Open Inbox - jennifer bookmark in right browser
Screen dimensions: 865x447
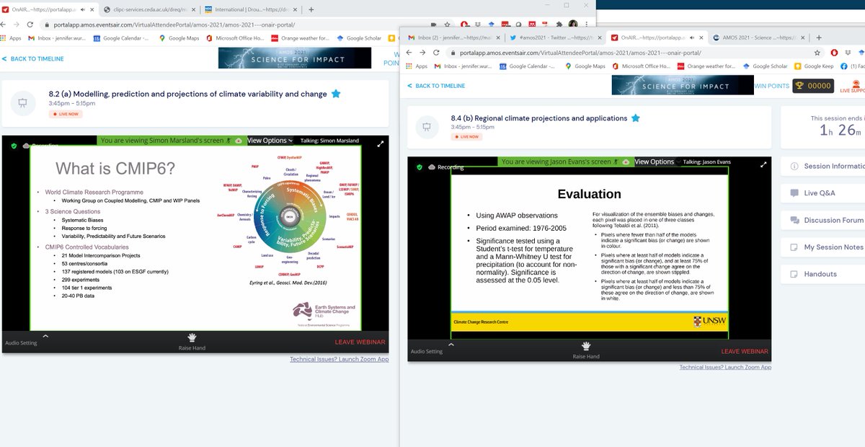coord(463,66)
